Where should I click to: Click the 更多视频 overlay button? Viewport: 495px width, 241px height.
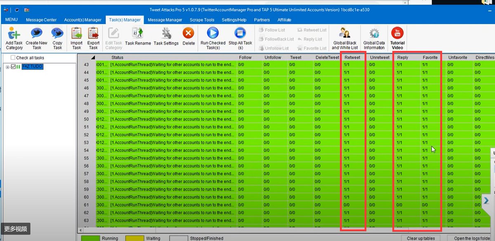[16, 229]
